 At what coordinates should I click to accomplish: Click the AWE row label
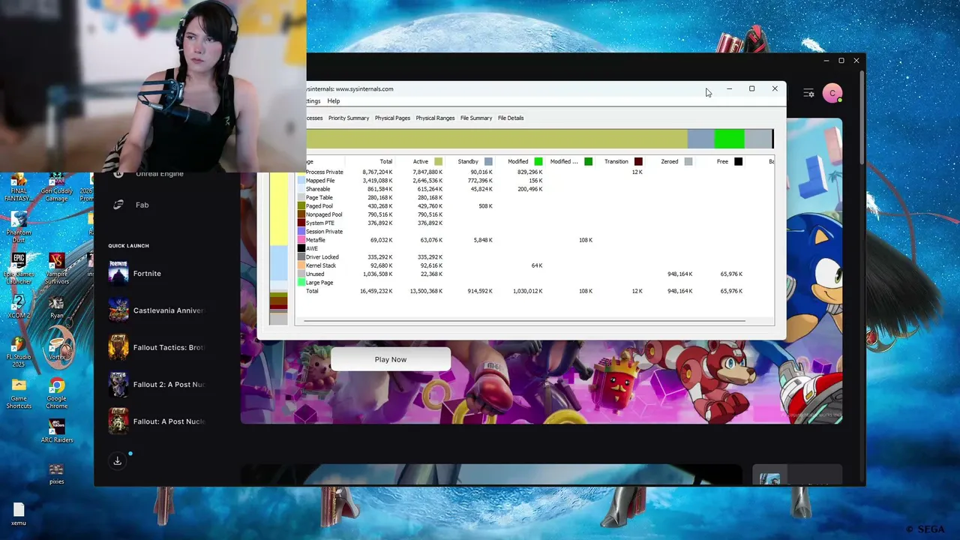pos(311,248)
